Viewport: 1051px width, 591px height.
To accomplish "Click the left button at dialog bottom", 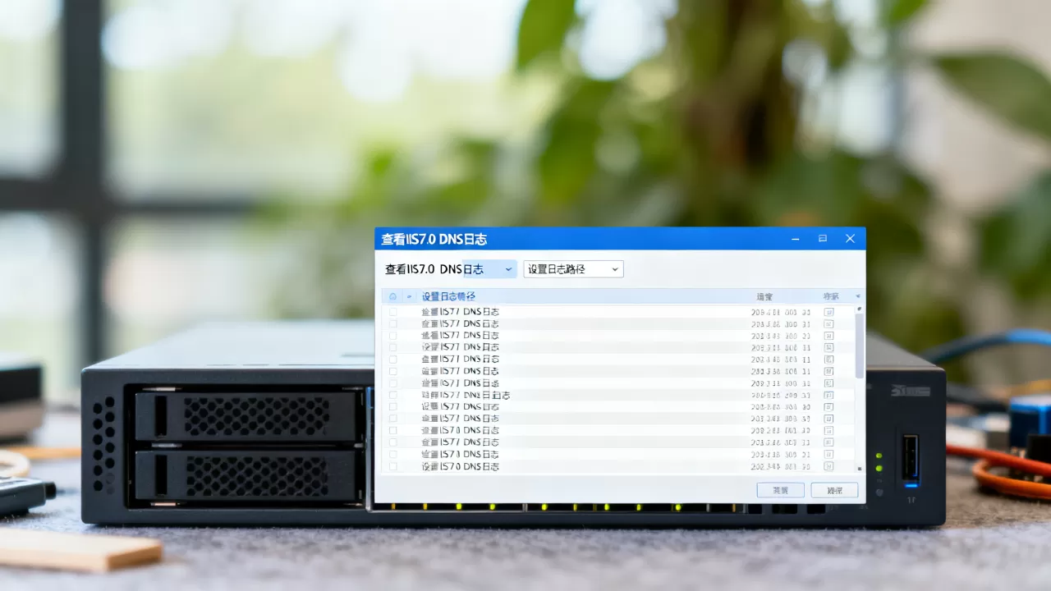I will click(x=780, y=490).
